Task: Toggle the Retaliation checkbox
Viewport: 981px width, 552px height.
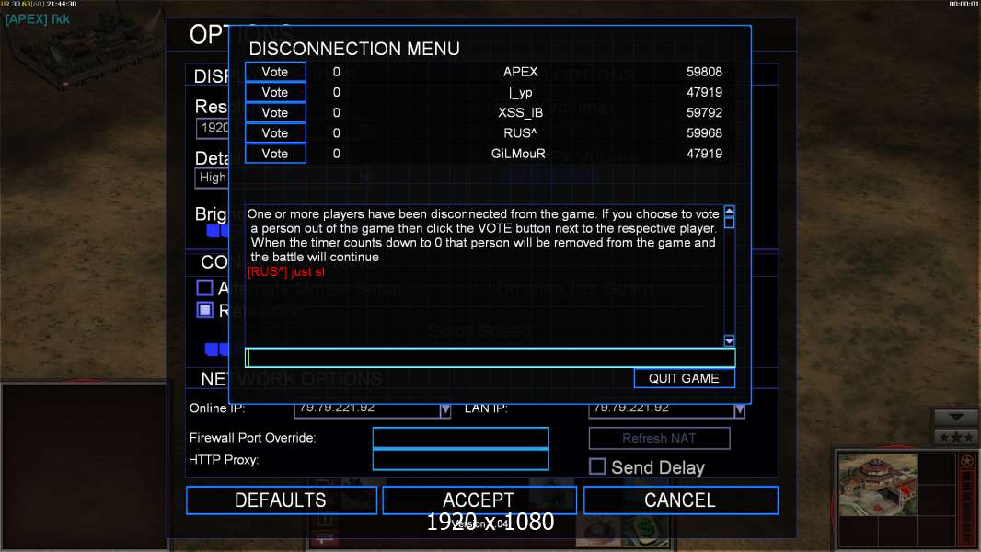Action: [x=204, y=310]
